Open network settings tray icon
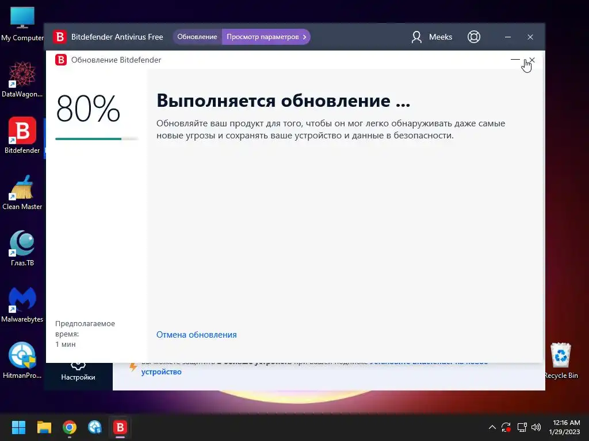This screenshot has height=441, width=589. (522, 427)
